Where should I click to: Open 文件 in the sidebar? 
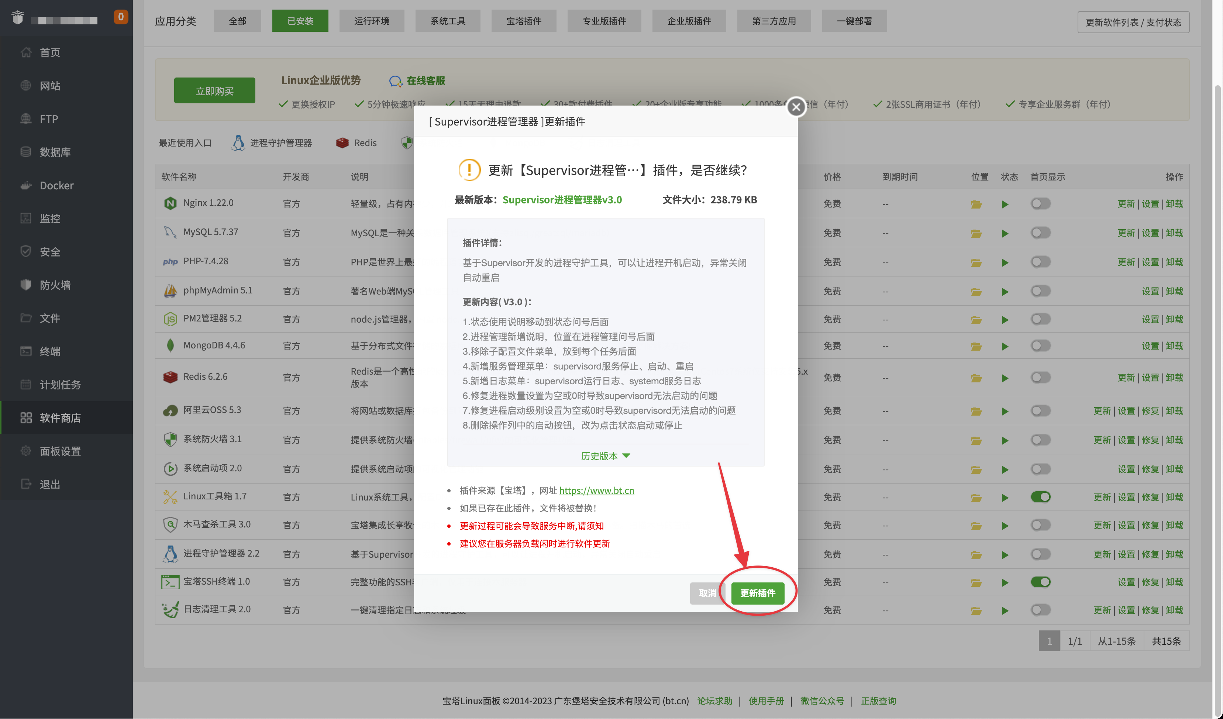pyautogui.click(x=66, y=318)
